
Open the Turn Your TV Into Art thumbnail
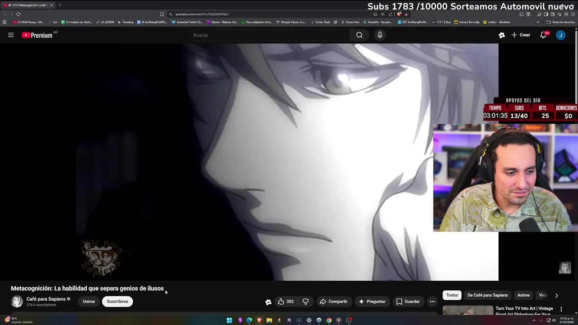coord(468,311)
